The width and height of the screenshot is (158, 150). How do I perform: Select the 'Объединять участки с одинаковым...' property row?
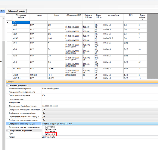pos(24,127)
